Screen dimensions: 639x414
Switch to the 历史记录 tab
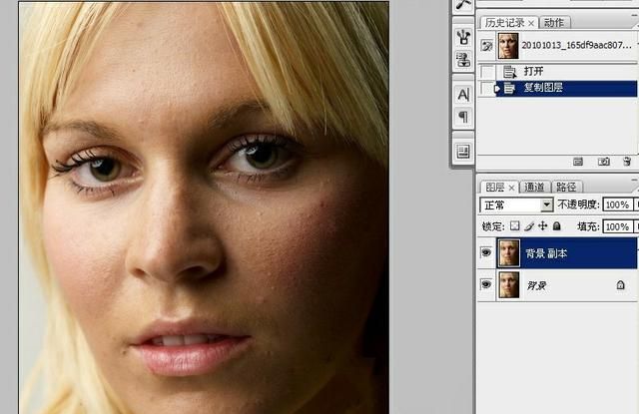[x=504, y=23]
